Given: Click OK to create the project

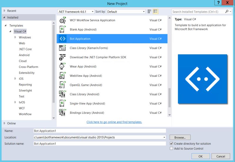Looking at the screenshot, I should 201,156.
